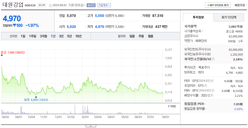This screenshot has width=248, height=128.
Task: Switch to the 투자정보 tab
Action: [198, 17]
